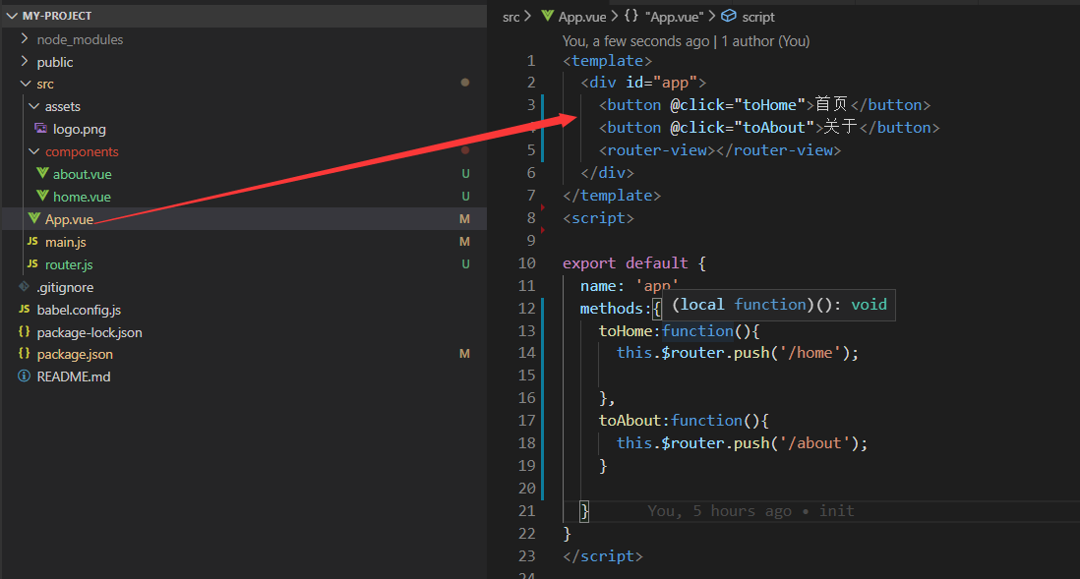Image resolution: width=1080 pixels, height=579 pixels.
Task: Click the untracked U badge of home.vue
Action: pos(465,197)
